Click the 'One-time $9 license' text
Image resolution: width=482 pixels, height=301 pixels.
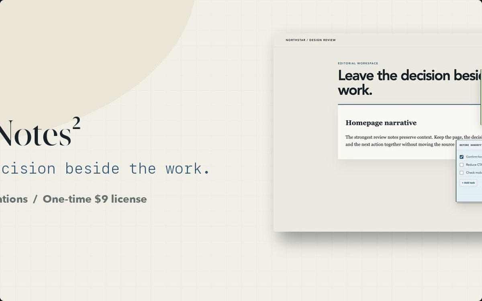(x=95, y=199)
